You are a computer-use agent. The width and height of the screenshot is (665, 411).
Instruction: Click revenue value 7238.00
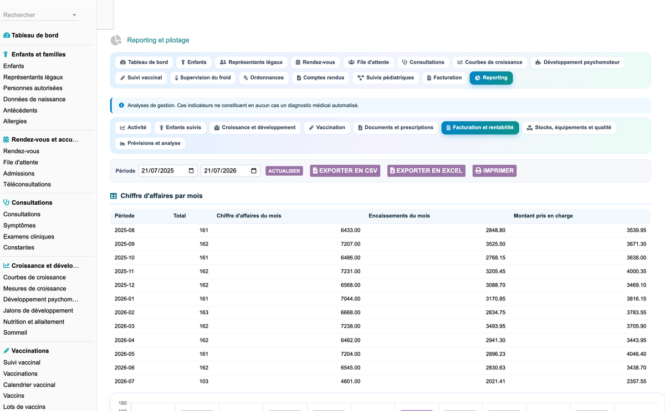[x=351, y=326]
